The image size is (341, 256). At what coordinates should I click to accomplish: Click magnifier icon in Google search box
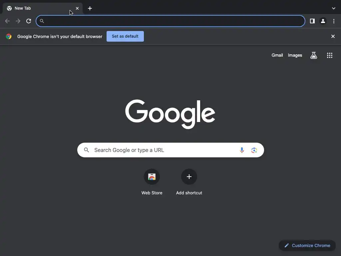pyautogui.click(x=86, y=150)
